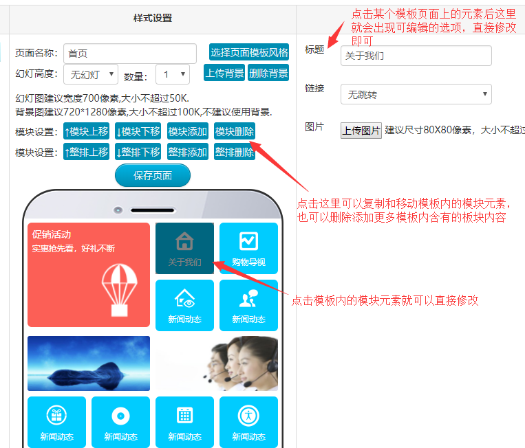Expand the 数量 dropdown
The image size is (525, 448).
[172, 74]
